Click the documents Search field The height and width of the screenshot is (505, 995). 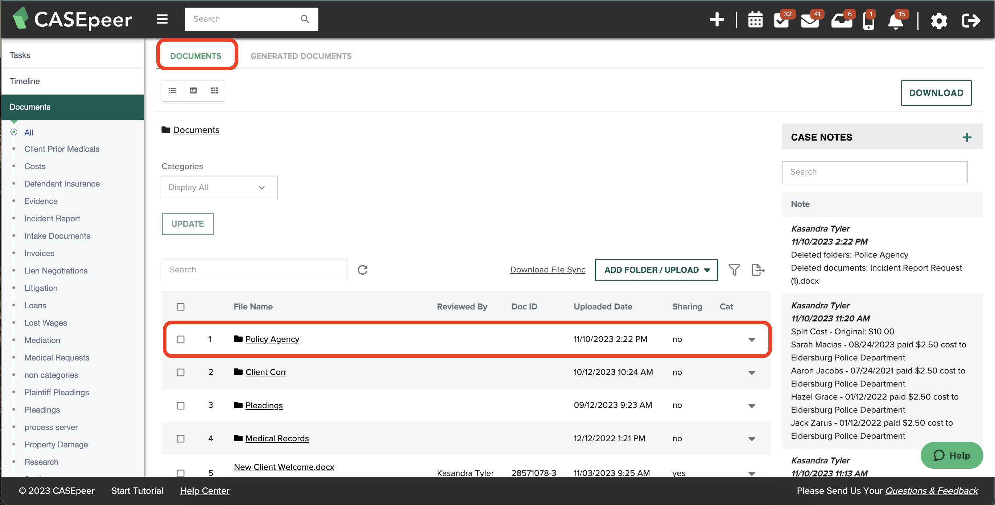pos(254,270)
